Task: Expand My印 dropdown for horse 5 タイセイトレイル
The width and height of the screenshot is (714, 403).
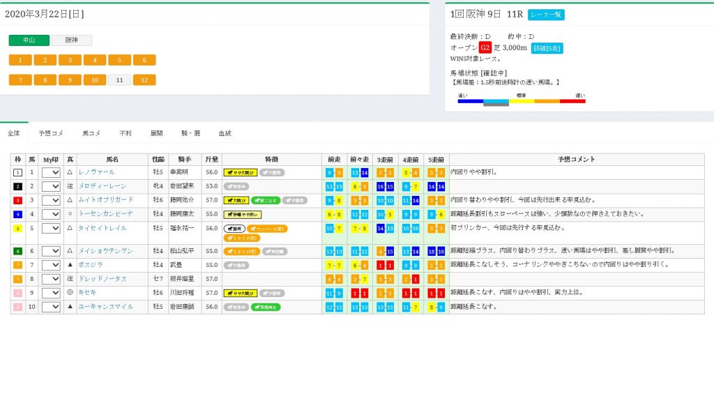Action: pyautogui.click(x=51, y=228)
